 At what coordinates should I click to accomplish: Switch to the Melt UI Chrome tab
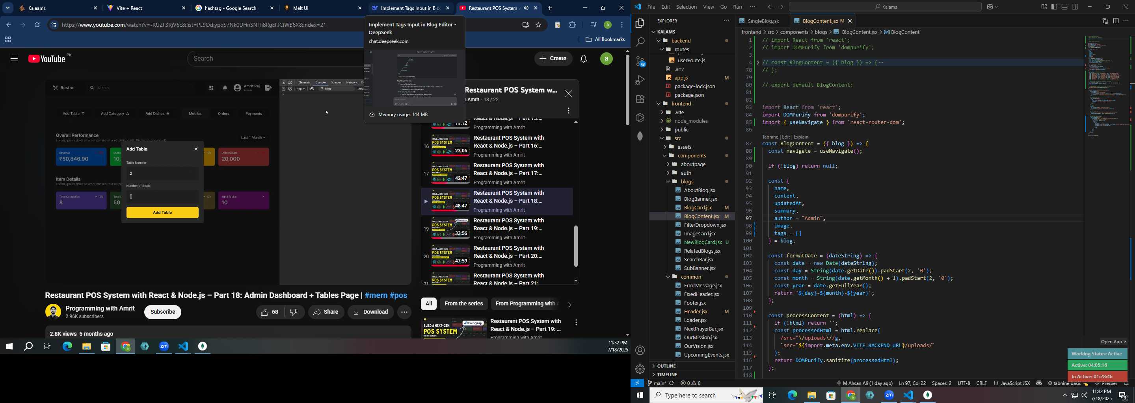point(322,8)
